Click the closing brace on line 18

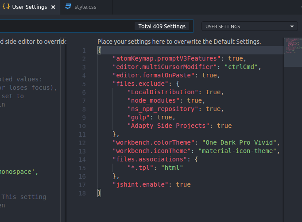[99, 193]
